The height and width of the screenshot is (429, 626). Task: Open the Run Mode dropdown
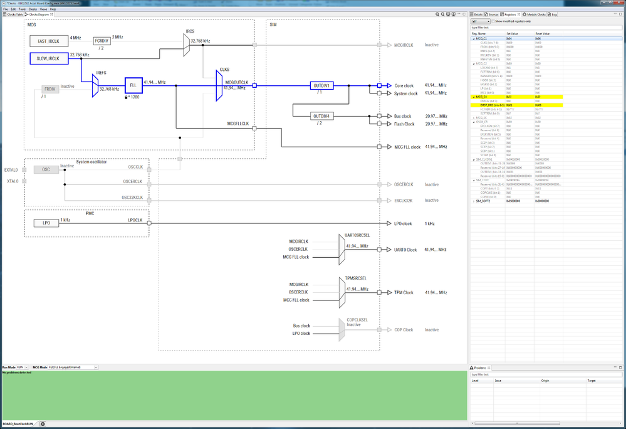[23, 367]
